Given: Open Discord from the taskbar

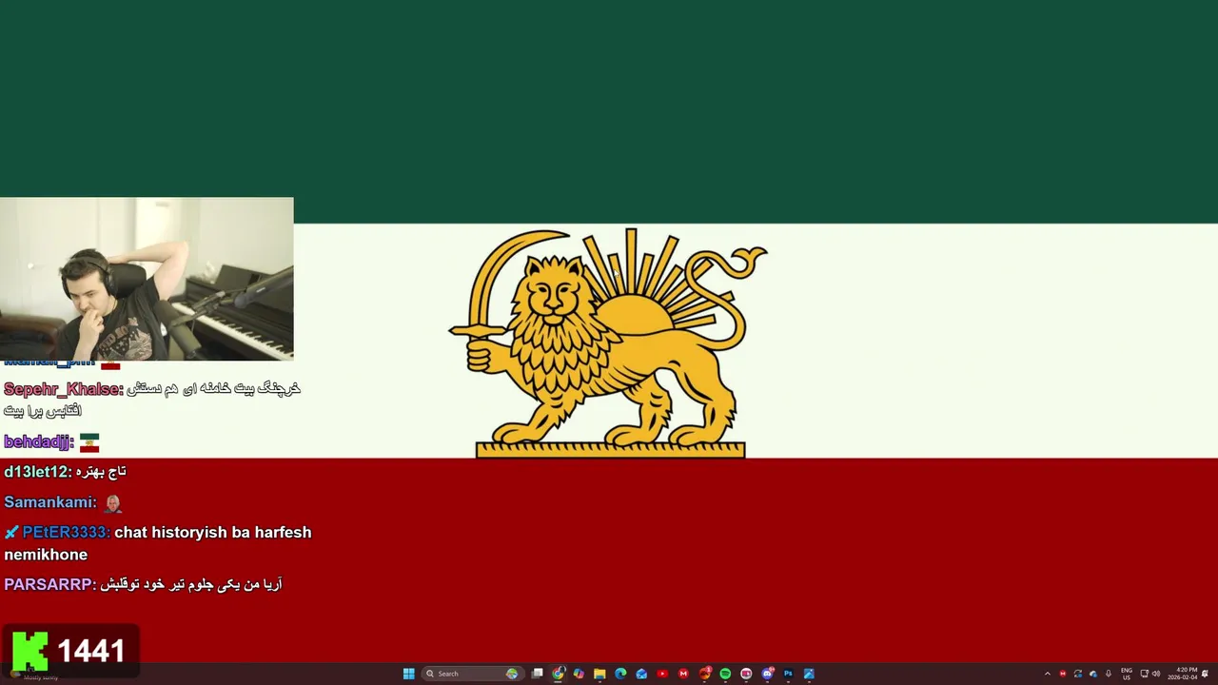Looking at the screenshot, I should [767, 674].
